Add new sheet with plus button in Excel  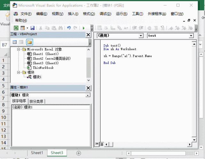point(78,153)
